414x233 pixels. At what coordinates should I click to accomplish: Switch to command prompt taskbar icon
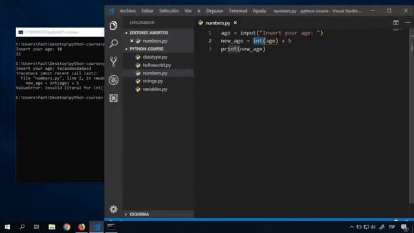(x=111, y=227)
